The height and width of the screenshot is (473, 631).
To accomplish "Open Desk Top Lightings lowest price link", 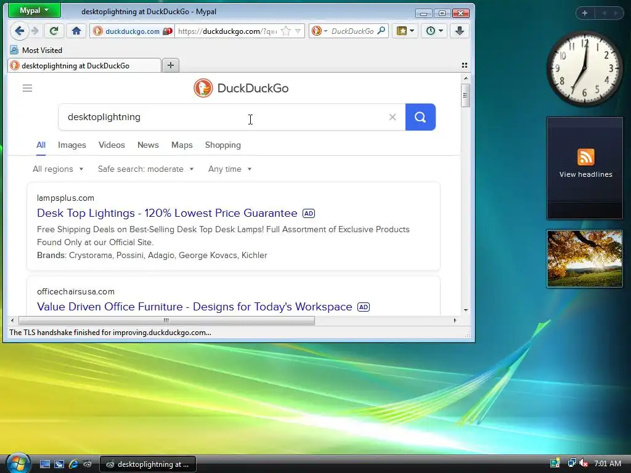I will 167,213.
